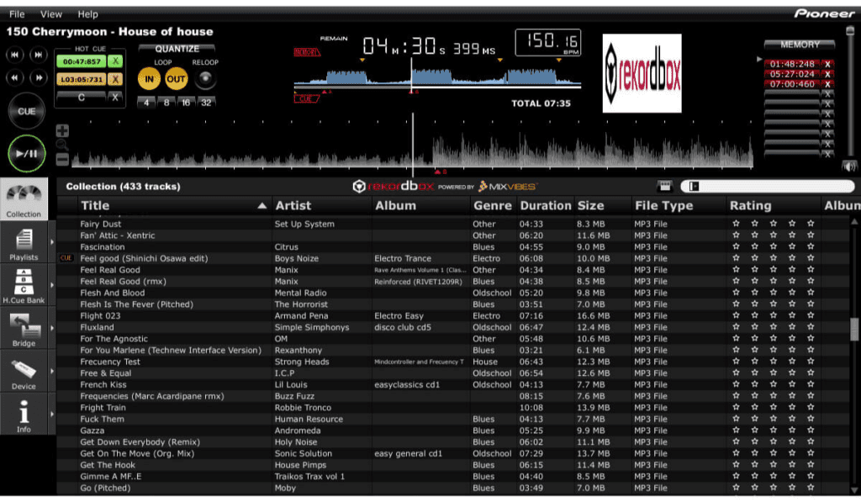The image size is (861, 502).
Task: Set the Loop IN point
Action: [149, 80]
